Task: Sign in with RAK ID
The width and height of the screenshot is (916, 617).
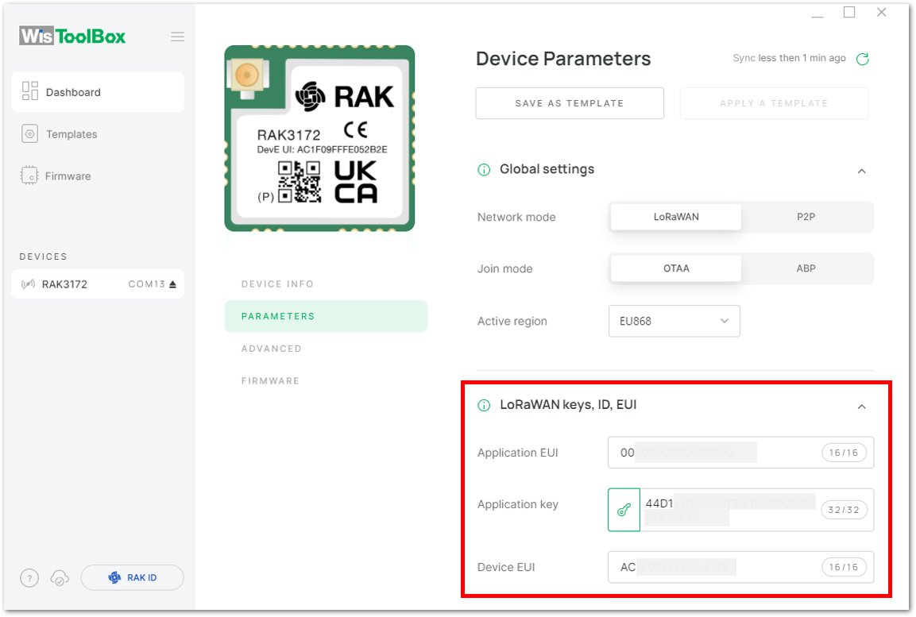Action: [132, 578]
